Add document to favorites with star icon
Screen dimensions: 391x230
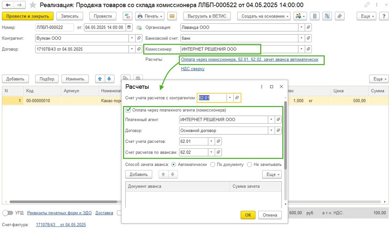[x=33, y=5]
